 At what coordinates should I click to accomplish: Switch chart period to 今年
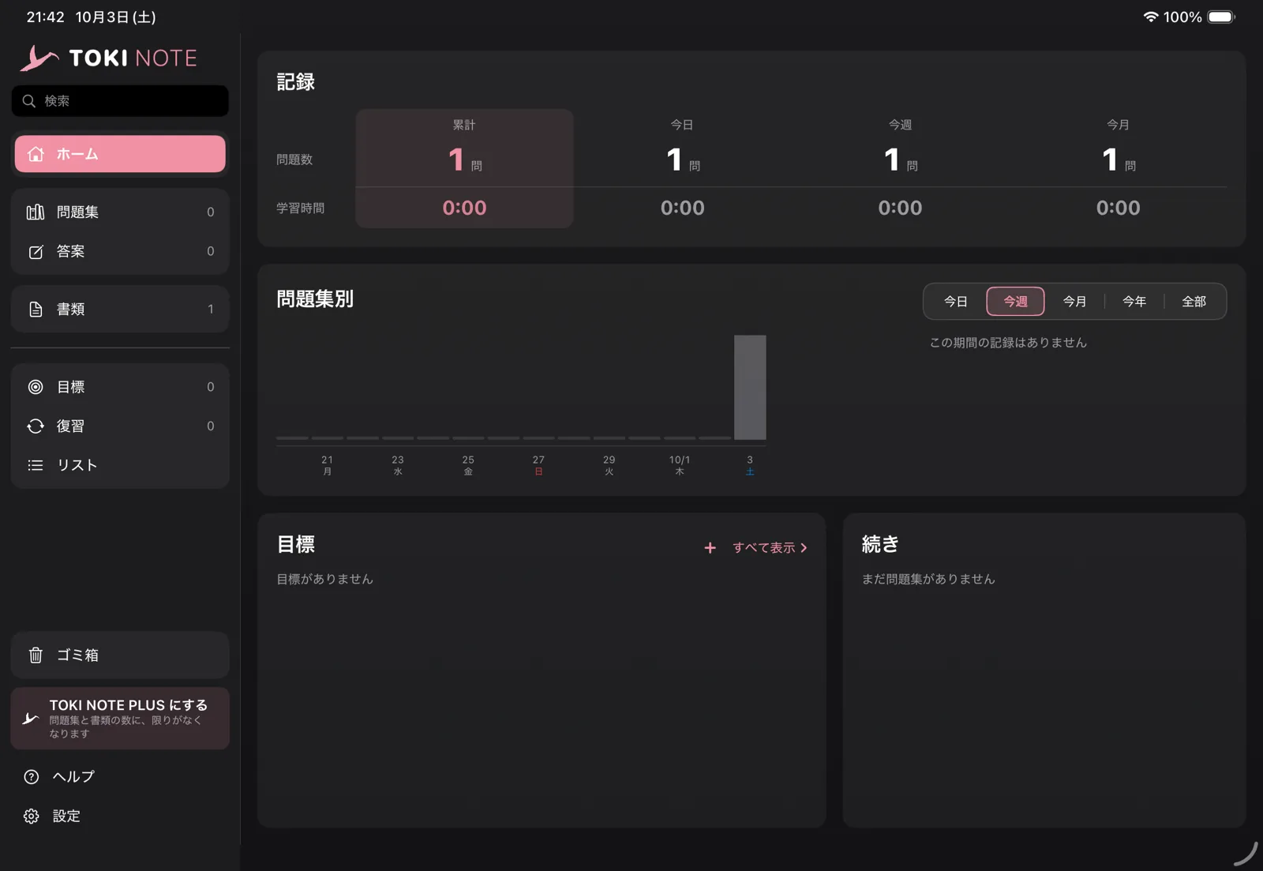(1134, 301)
